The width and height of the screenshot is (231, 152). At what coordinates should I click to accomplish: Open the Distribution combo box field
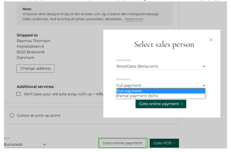coord(157,85)
